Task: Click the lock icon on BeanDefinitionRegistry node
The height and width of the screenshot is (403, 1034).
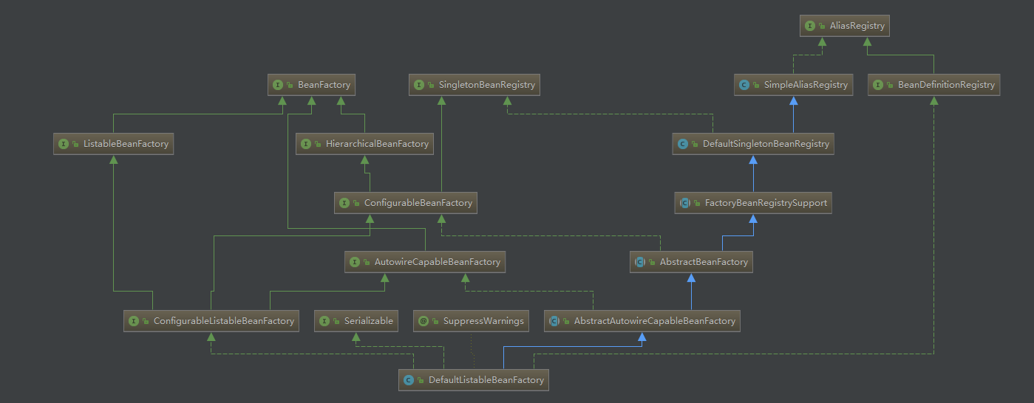Action: pos(889,86)
